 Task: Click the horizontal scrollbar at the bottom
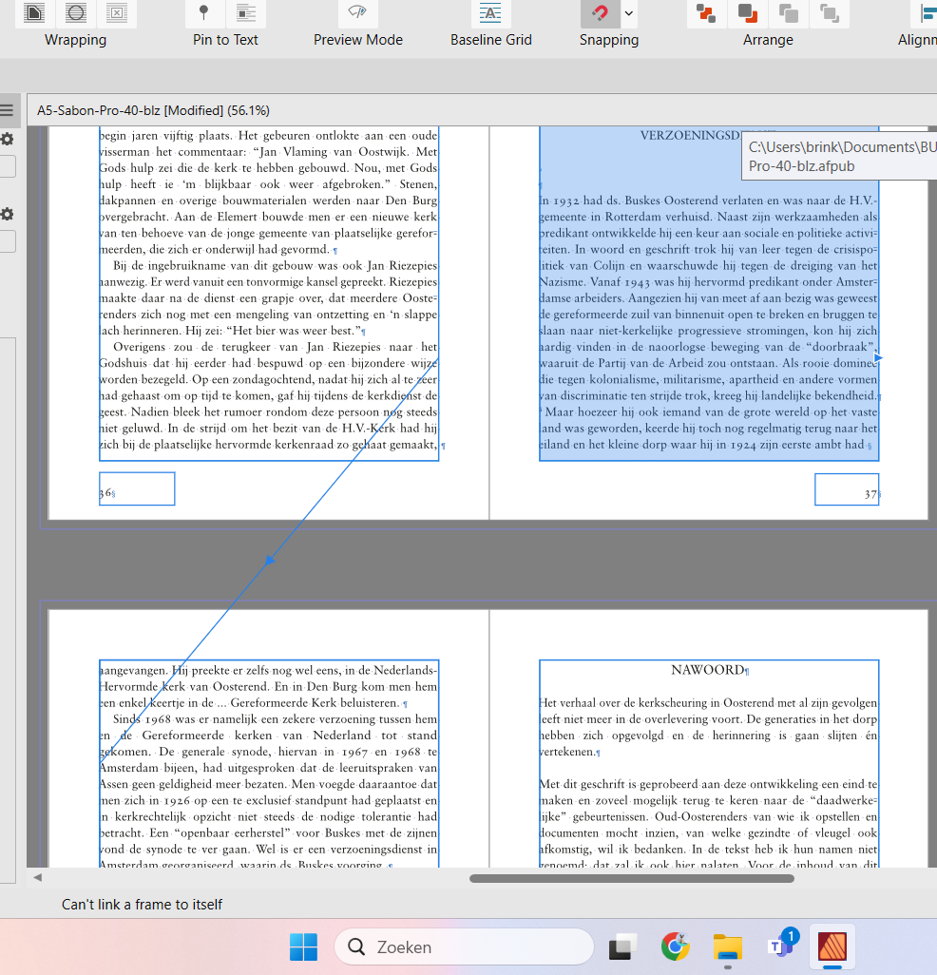632,878
